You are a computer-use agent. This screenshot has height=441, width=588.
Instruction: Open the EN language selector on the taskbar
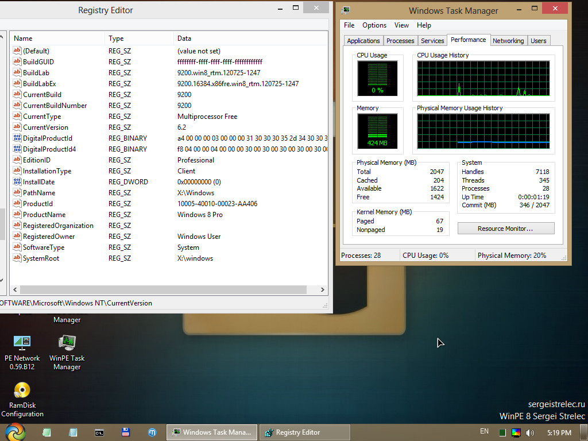point(484,431)
